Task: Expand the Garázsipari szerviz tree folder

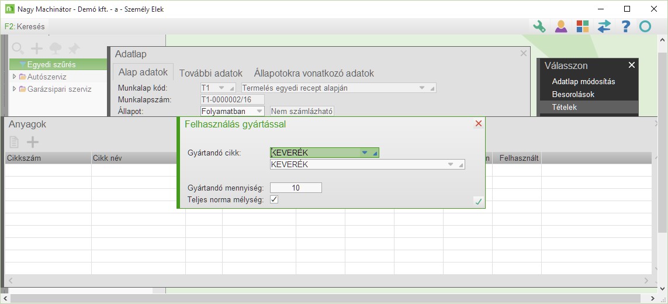Action: point(15,89)
